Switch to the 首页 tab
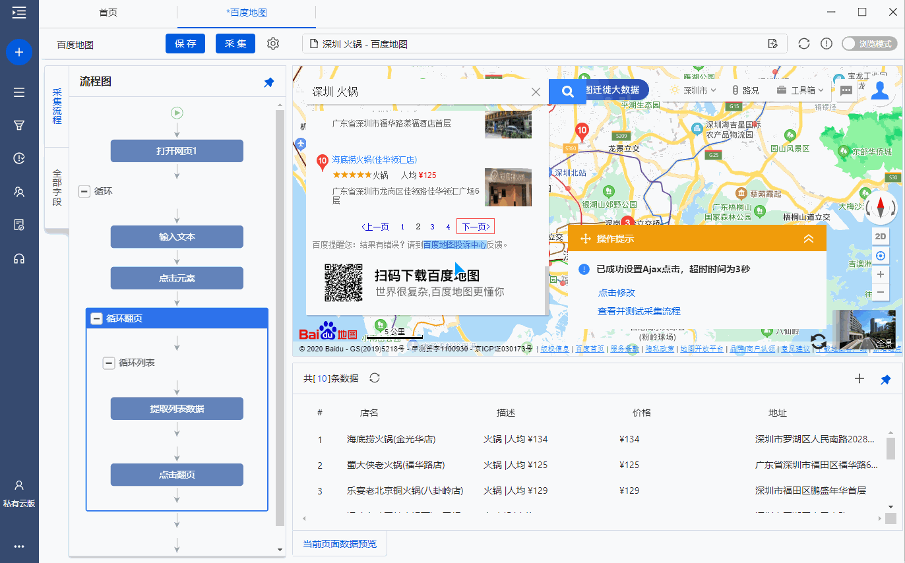The width and height of the screenshot is (905, 563). coord(108,13)
